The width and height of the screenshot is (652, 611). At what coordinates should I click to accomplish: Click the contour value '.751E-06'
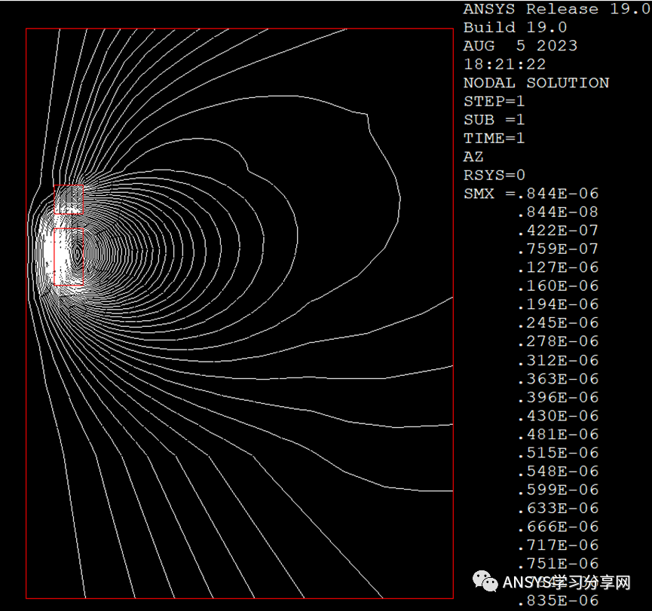(558, 564)
